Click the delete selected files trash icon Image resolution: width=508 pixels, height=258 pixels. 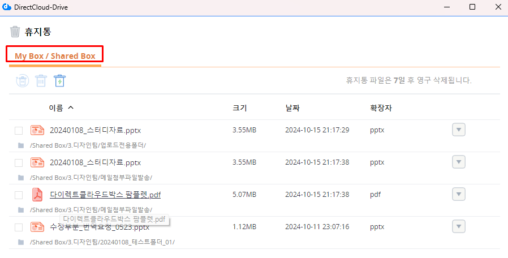[x=41, y=81]
